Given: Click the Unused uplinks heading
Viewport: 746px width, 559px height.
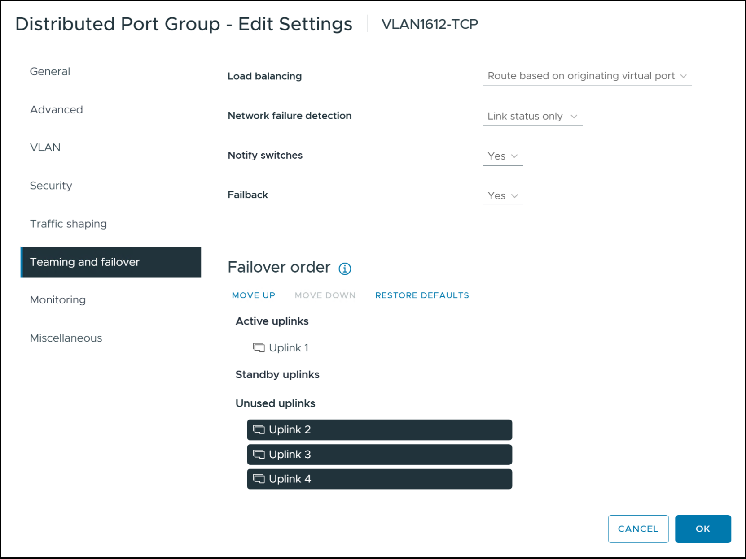Looking at the screenshot, I should click(x=275, y=403).
